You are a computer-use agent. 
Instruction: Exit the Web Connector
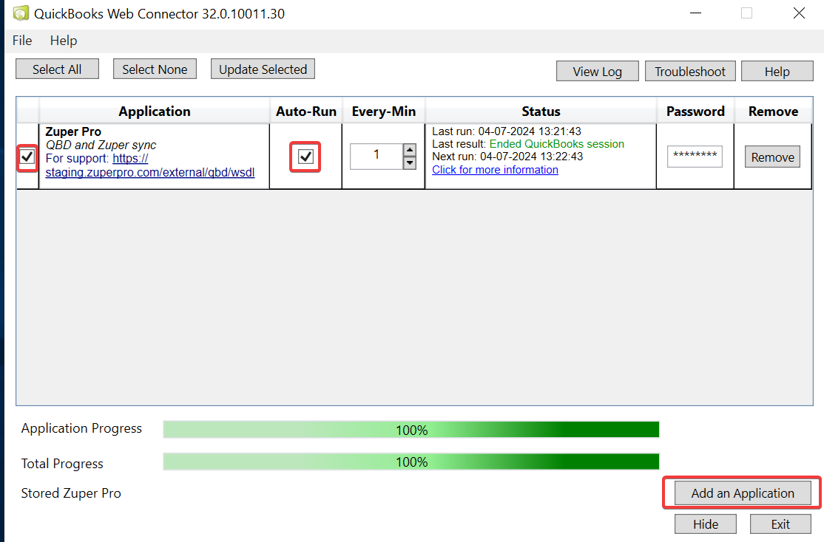[780, 524]
